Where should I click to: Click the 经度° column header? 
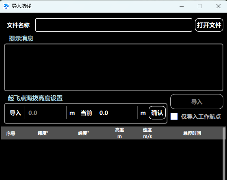click(84, 133)
